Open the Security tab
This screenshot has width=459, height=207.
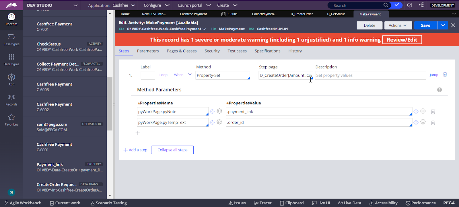212,51
